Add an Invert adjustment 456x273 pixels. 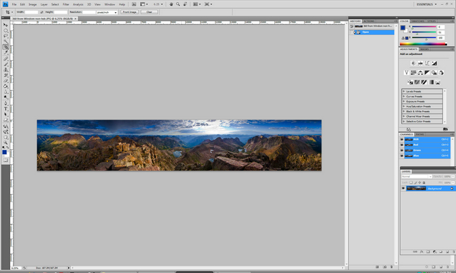click(x=410, y=82)
